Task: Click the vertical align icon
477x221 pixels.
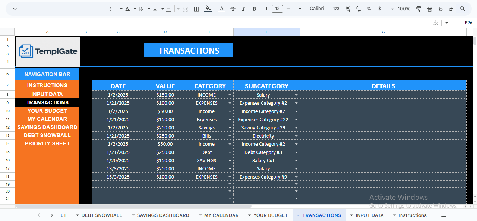Action: [x=155, y=9]
